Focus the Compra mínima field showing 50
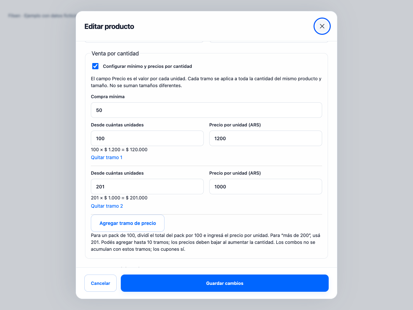413x310 pixels. tap(206, 110)
